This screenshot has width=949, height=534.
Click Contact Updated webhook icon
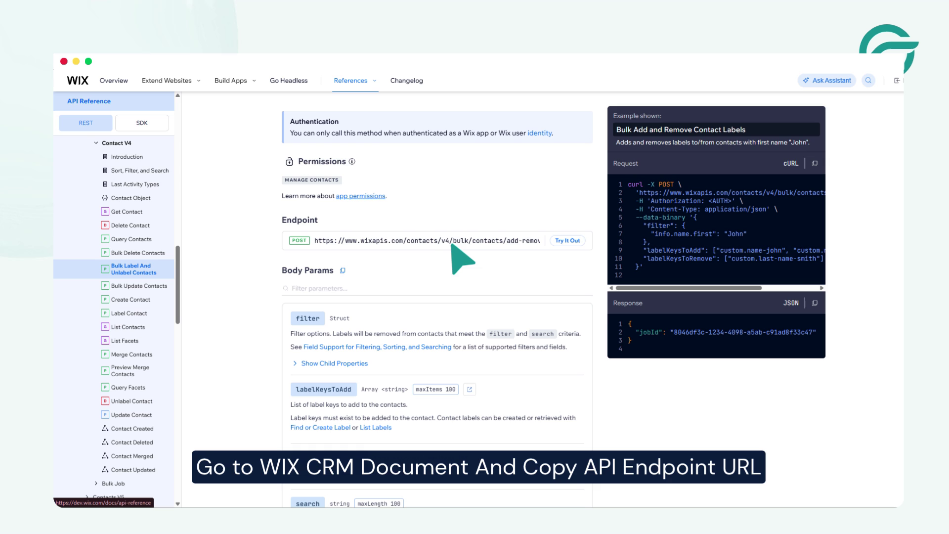105,470
